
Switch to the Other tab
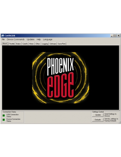[38, 44]
